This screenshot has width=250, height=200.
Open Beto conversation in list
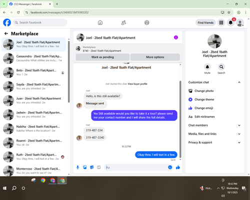pyautogui.click(x=34, y=72)
